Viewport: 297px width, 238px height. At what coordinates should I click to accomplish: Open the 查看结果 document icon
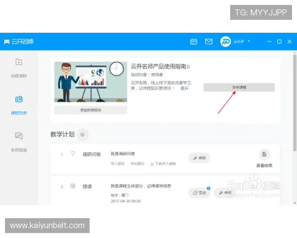pos(264,154)
